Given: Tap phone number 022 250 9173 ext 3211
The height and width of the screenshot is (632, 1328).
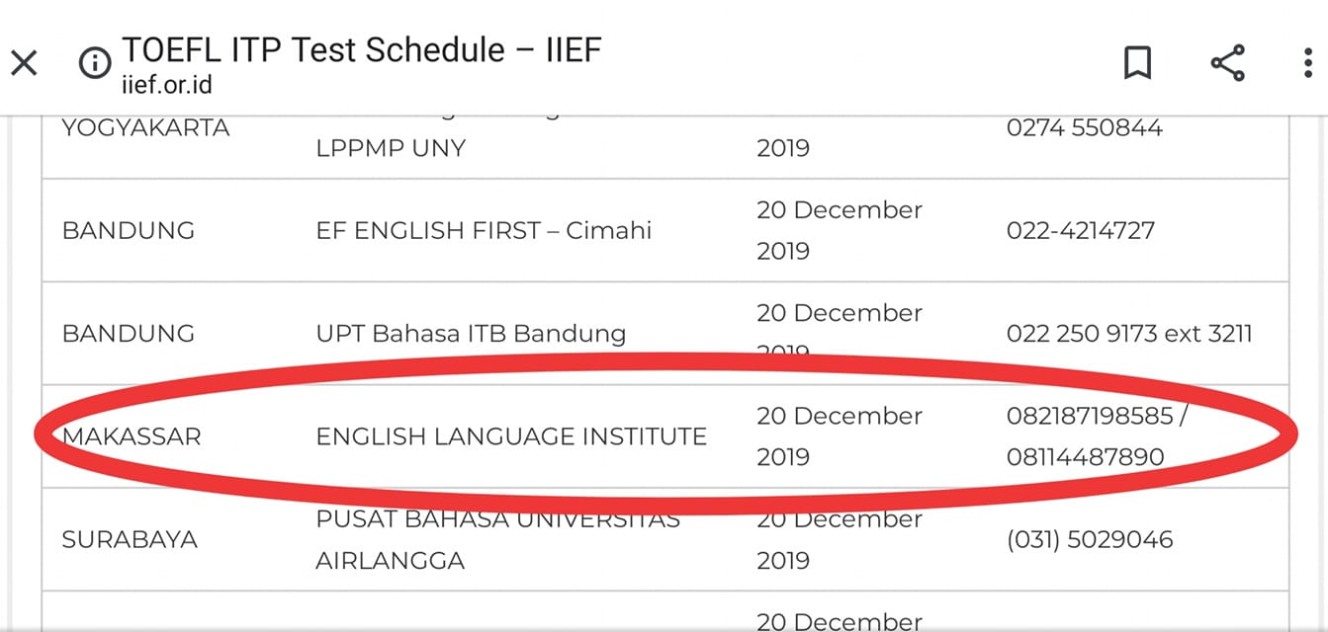Looking at the screenshot, I should [1129, 333].
